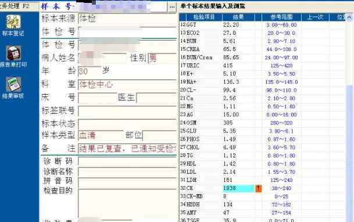Click the scroll-up arrow of results table
Screen dimensions: 354x222
pos(349,17)
